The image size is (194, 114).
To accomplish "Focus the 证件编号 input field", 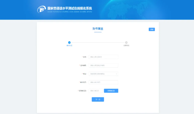I will [x=104, y=65].
